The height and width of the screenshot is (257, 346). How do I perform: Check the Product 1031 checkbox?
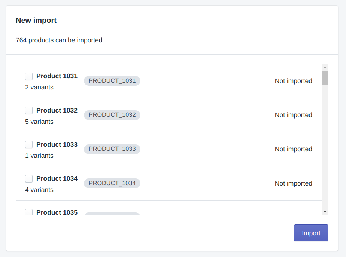pos(29,76)
